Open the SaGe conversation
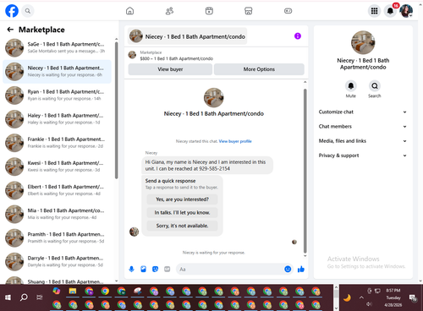Viewport: 423px width, 311px height. coord(57,47)
